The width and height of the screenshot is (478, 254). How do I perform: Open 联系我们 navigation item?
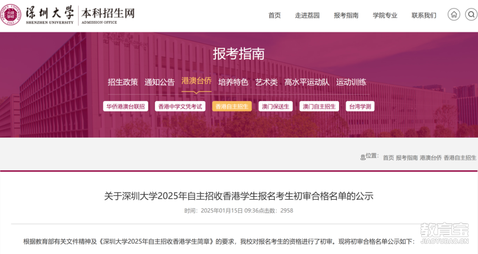424,15
